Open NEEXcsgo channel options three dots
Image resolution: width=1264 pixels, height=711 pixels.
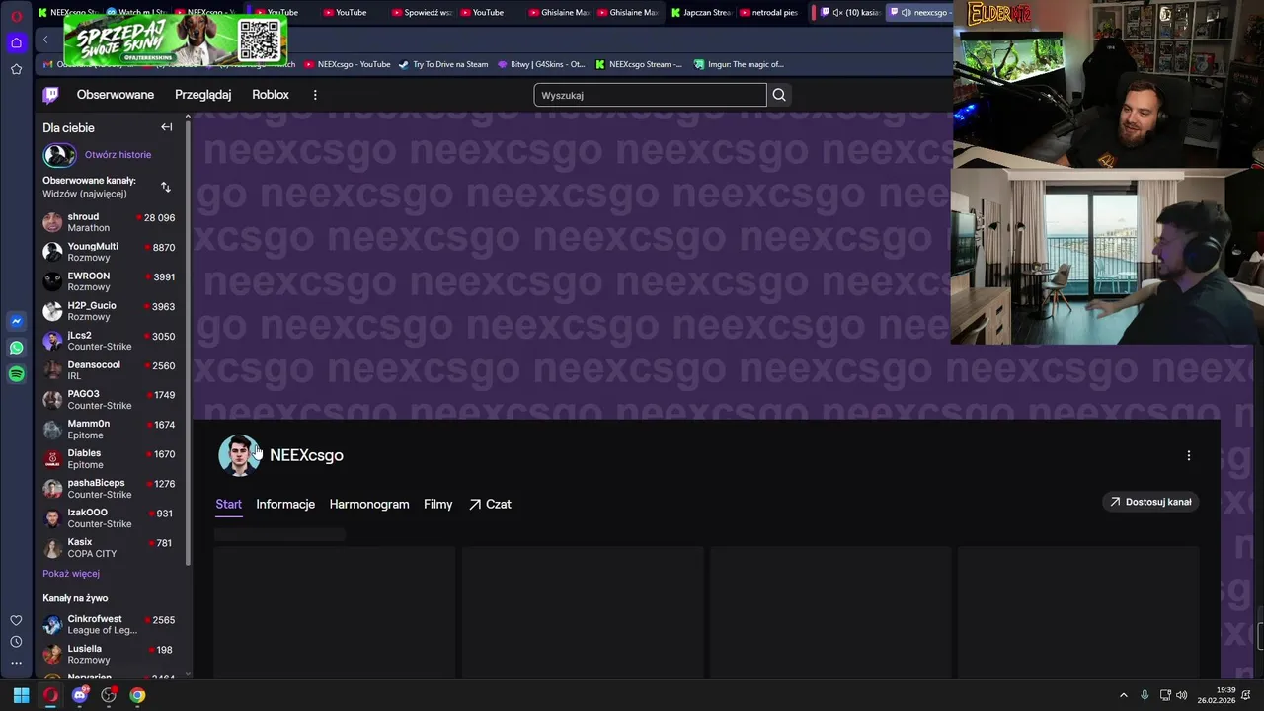pos(1188,455)
